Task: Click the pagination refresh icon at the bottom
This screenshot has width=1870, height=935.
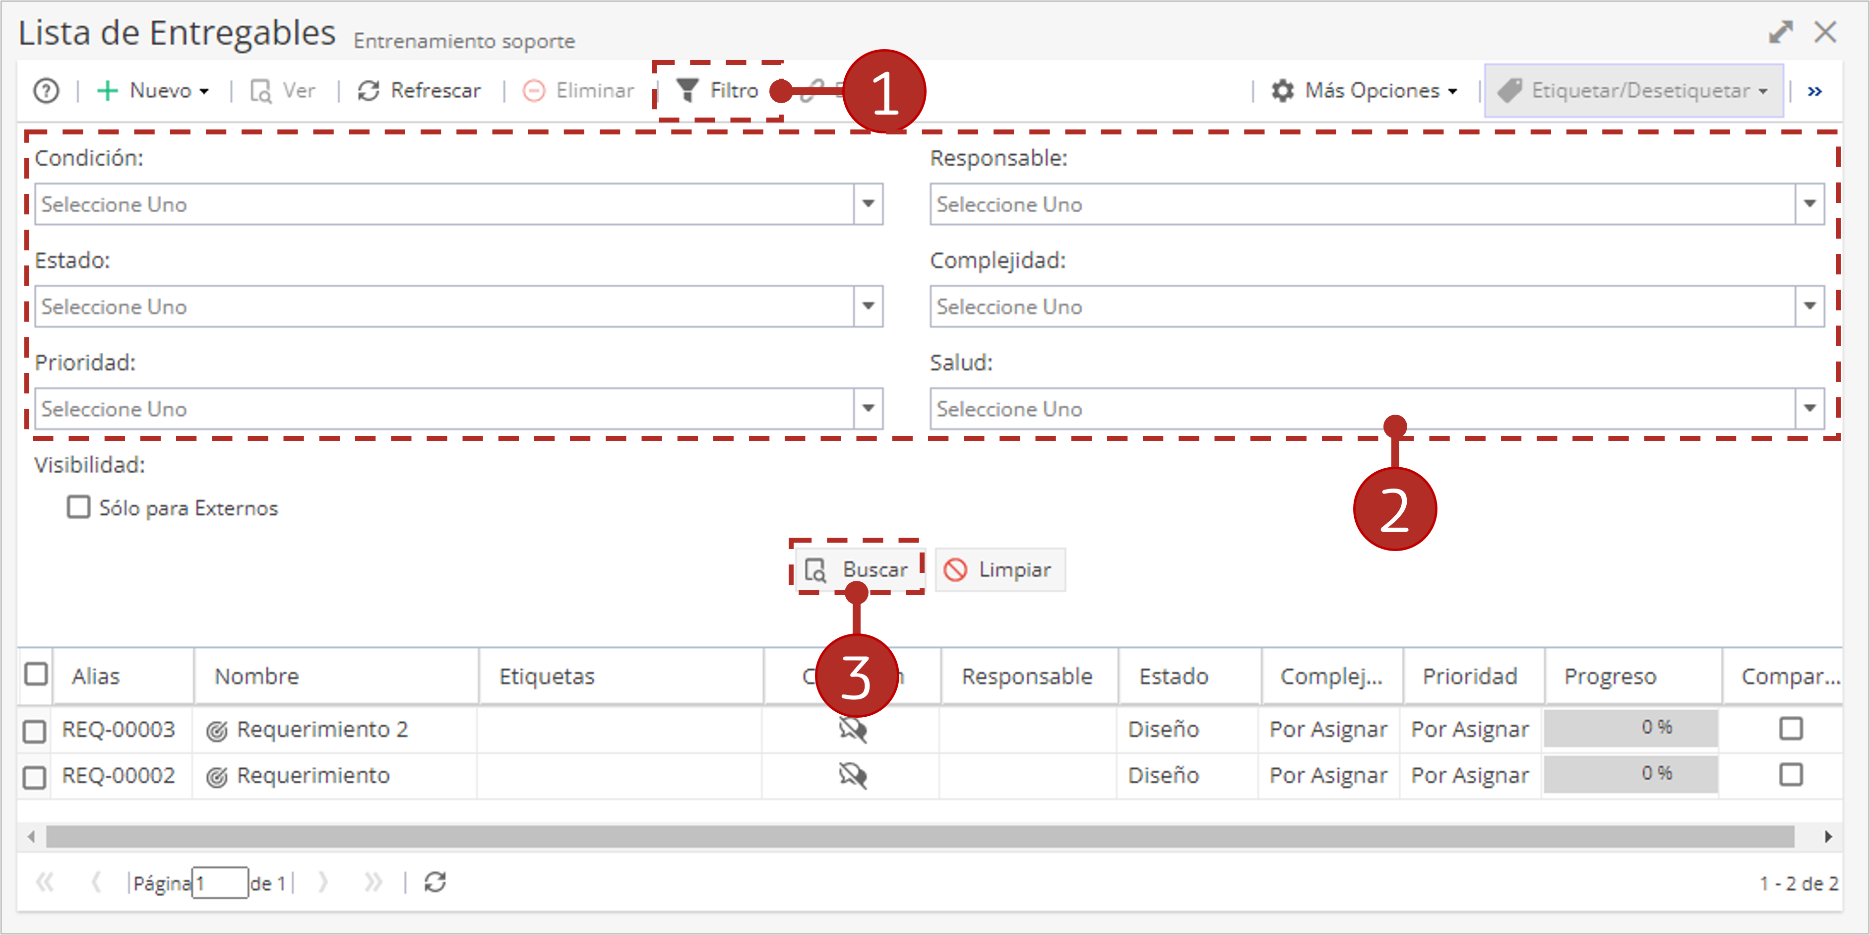Action: point(435,882)
